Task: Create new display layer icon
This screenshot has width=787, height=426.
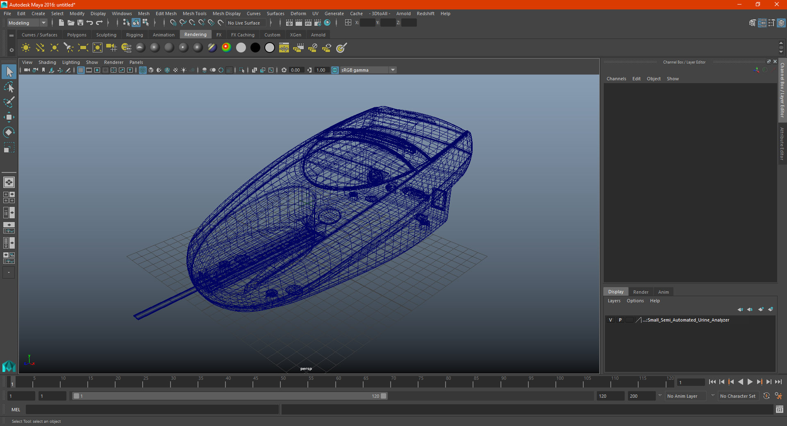Action: (761, 309)
